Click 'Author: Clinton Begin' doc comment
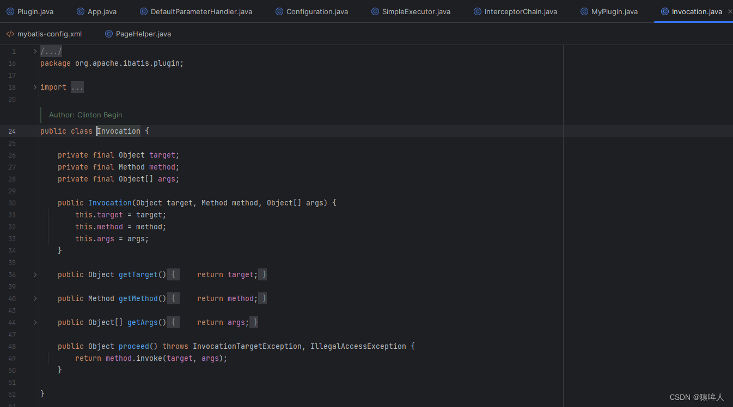The width and height of the screenshot is (733, 407). tap(85, 115)
